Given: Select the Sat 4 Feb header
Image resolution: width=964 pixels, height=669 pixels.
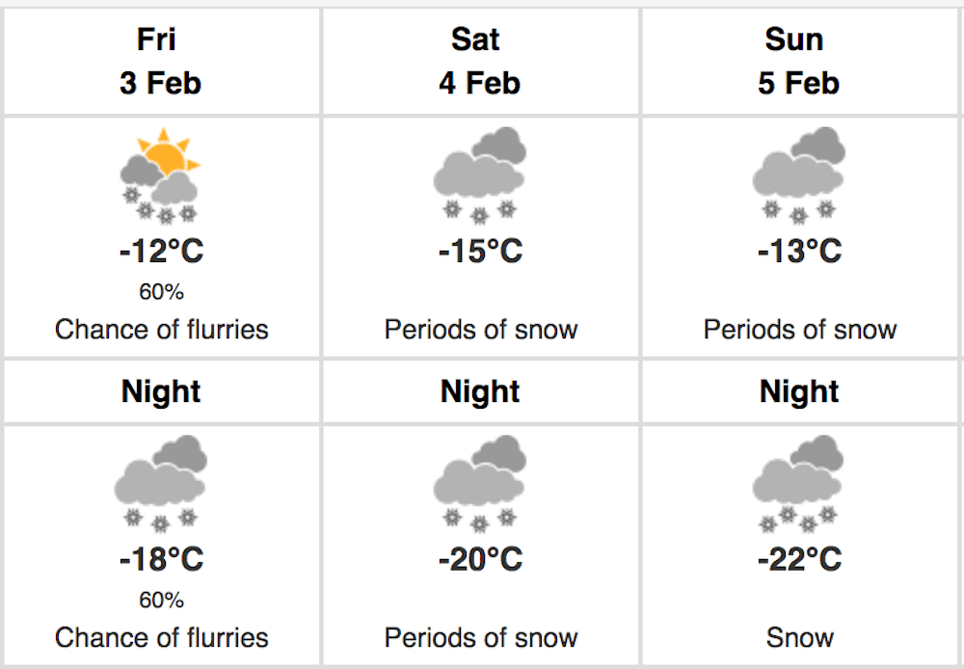Looking at the screenshot, I should 479,61.
